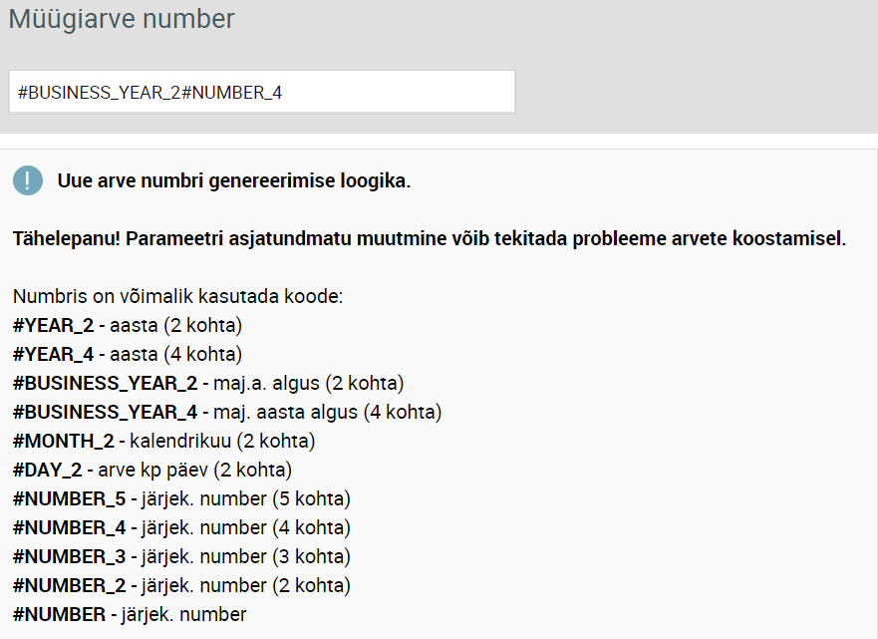The height and width of the screenshot is (639, 878).
Task: Click the #DAY_2 code text
Action: (x=48, y=471)
